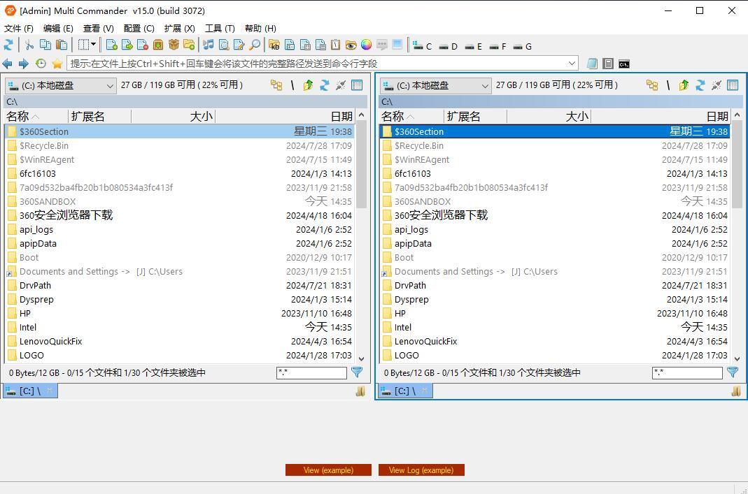Screen dimensions: 748x494
Task: Click the package box icon in toolbar
Action: (174, 45)
